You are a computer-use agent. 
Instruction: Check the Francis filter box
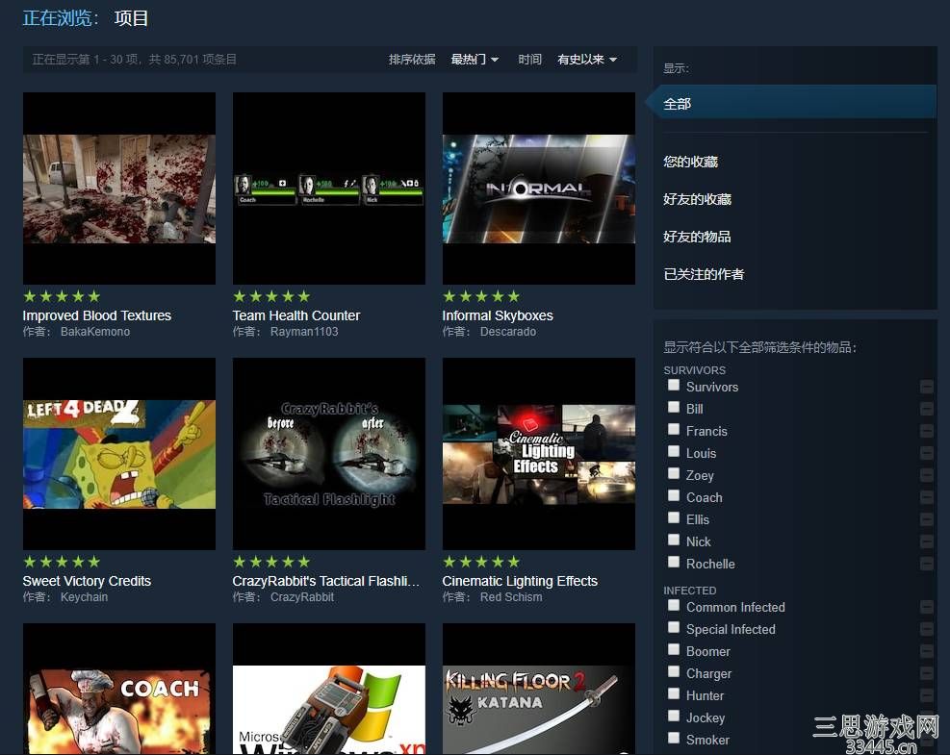(673, 429)
